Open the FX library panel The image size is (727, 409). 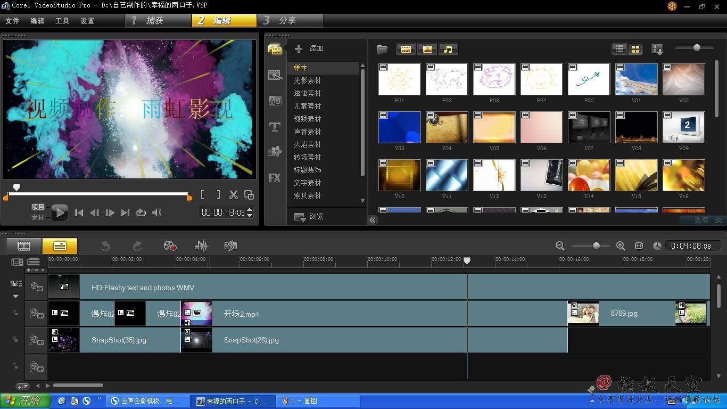pyautogui.click(x=275, y=177)
